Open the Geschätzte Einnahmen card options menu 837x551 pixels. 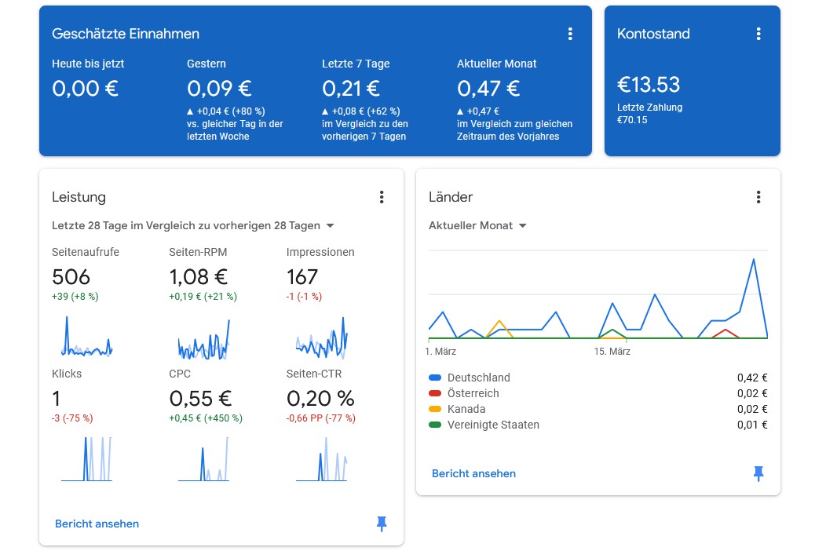pos(570,34)
